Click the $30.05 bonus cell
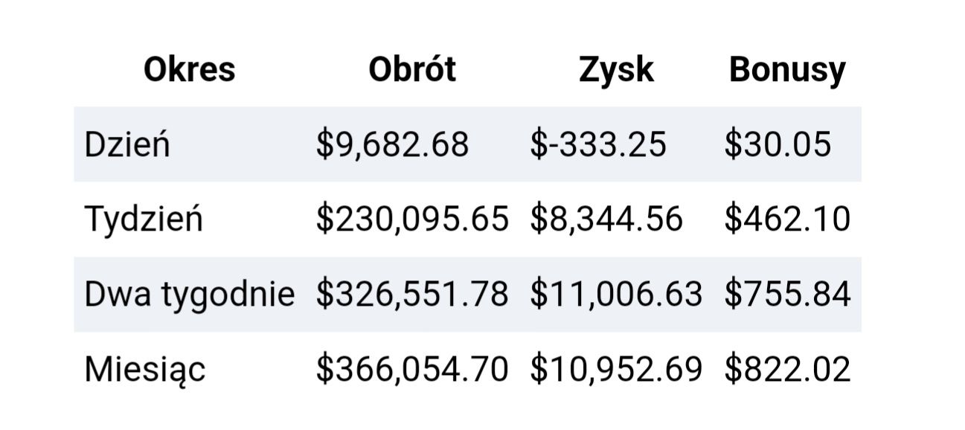The height and width of the screenshot is (430, 965). click(778, 144)
